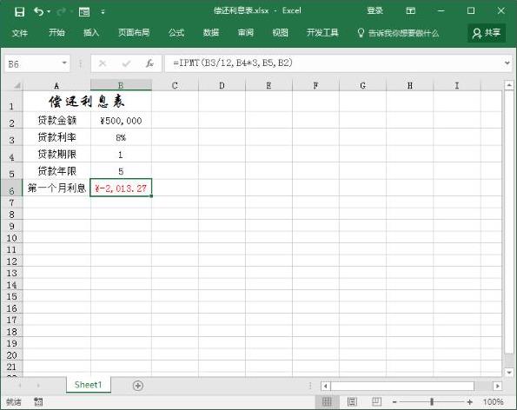517x410 pixels.
Task: Switch to the 开始 ribbon tab
Action: 56,33
